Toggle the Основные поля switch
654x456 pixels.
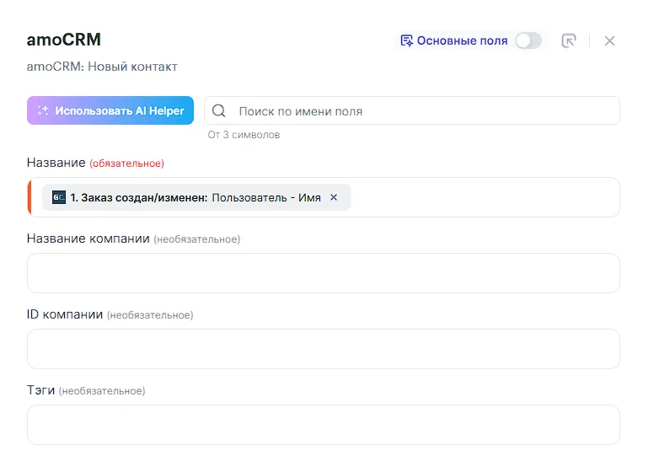point(528,40)
